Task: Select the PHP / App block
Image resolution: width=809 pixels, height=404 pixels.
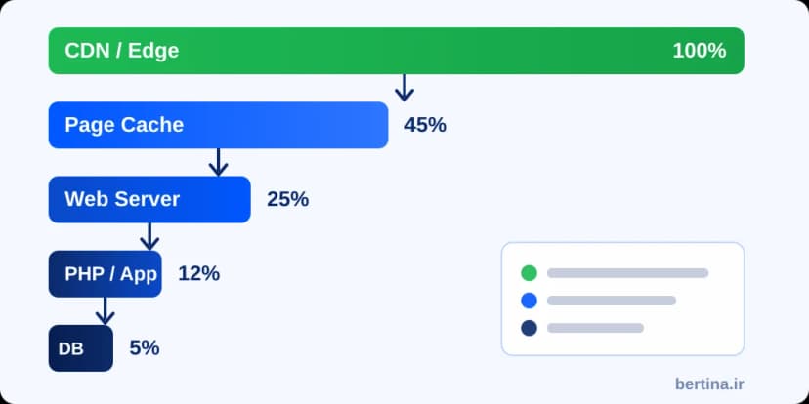Action: click(105, 273)
